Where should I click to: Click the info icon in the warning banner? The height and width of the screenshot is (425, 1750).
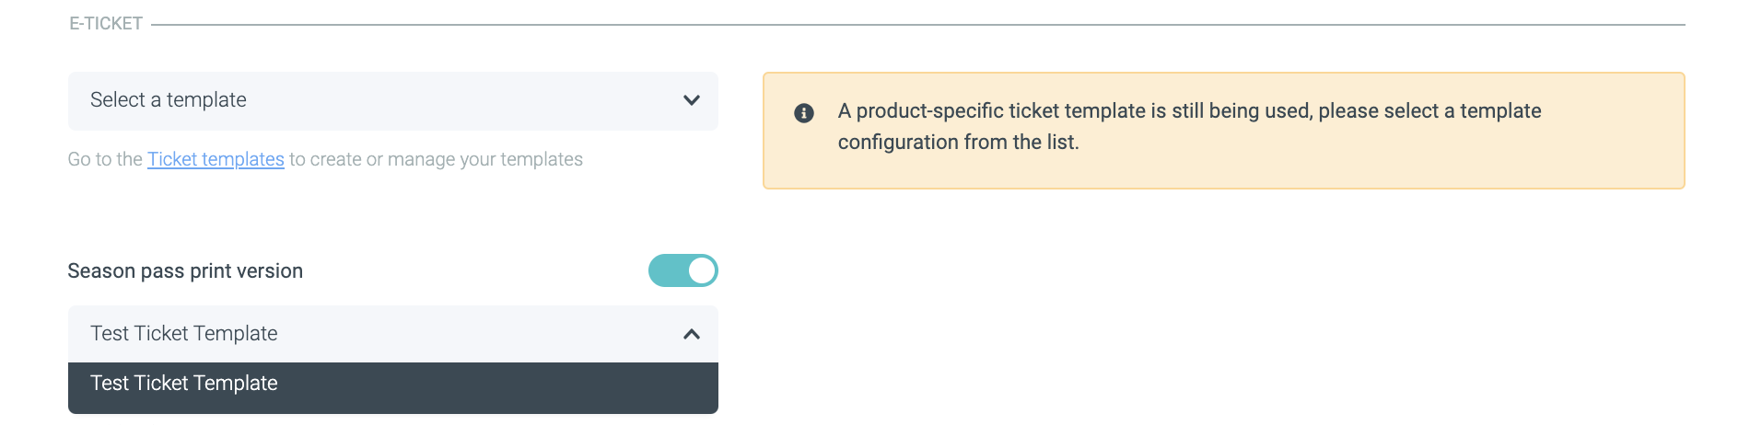(x=803, y=113)
